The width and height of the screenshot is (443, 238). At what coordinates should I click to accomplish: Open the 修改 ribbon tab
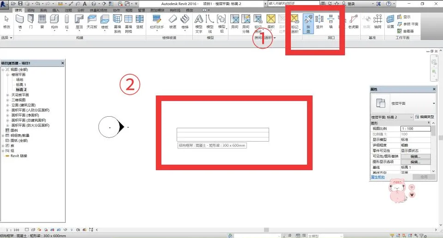pos(189,10)
